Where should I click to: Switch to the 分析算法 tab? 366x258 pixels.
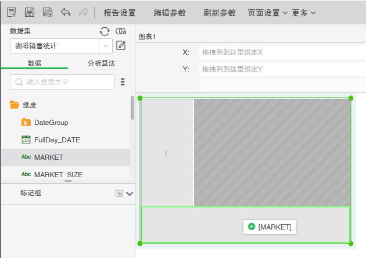tap(101, 63)
